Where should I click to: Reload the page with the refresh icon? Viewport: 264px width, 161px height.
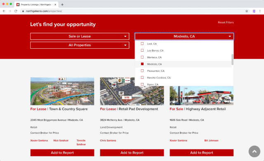point(16,11)
